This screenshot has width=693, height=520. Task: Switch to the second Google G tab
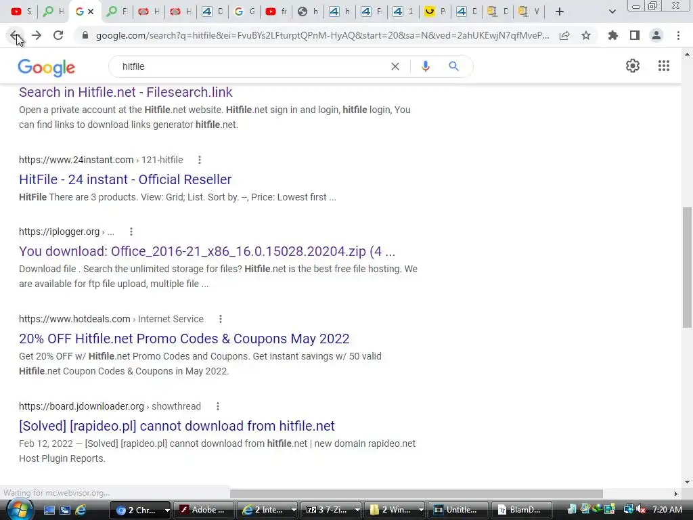[x=244, y=12]
